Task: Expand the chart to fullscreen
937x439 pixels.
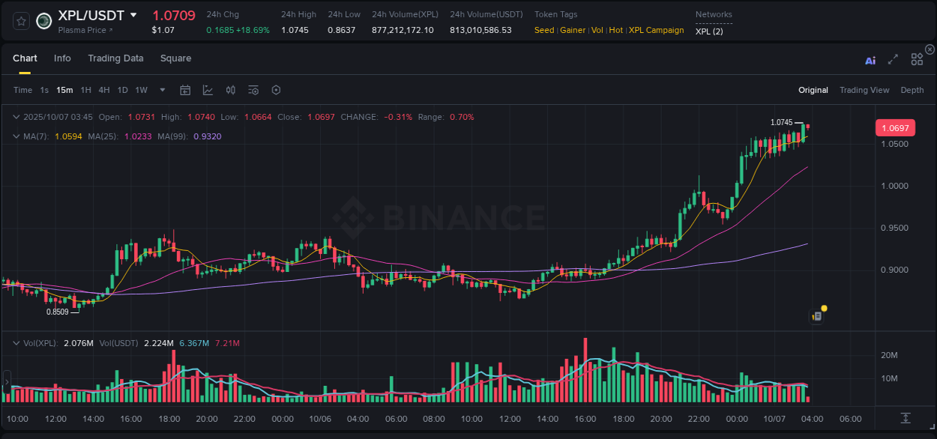Action: (893, 61)
